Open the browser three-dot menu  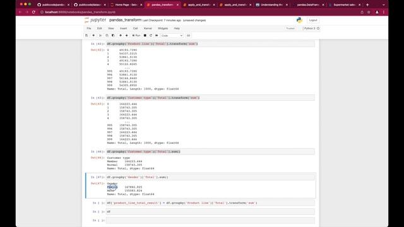384,12
